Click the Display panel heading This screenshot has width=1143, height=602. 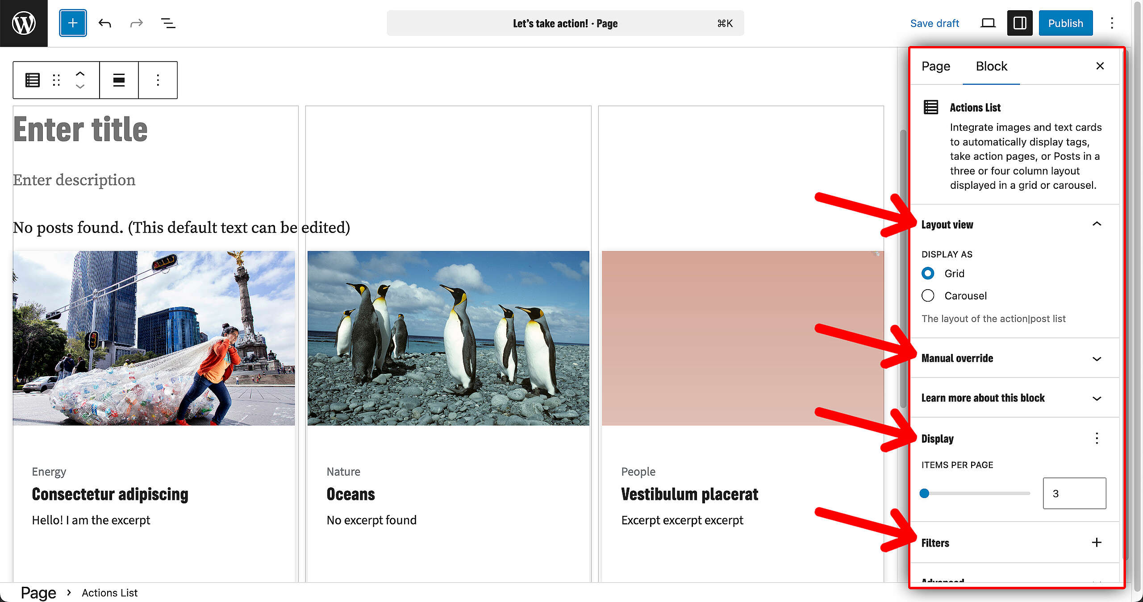[x=938, y=439]
